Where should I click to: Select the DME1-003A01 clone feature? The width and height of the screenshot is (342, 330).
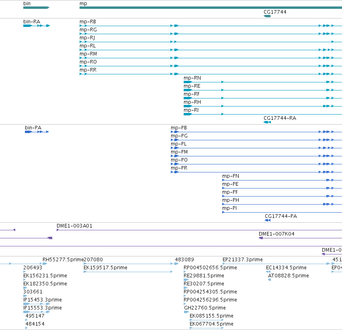(x=74, y=226)
